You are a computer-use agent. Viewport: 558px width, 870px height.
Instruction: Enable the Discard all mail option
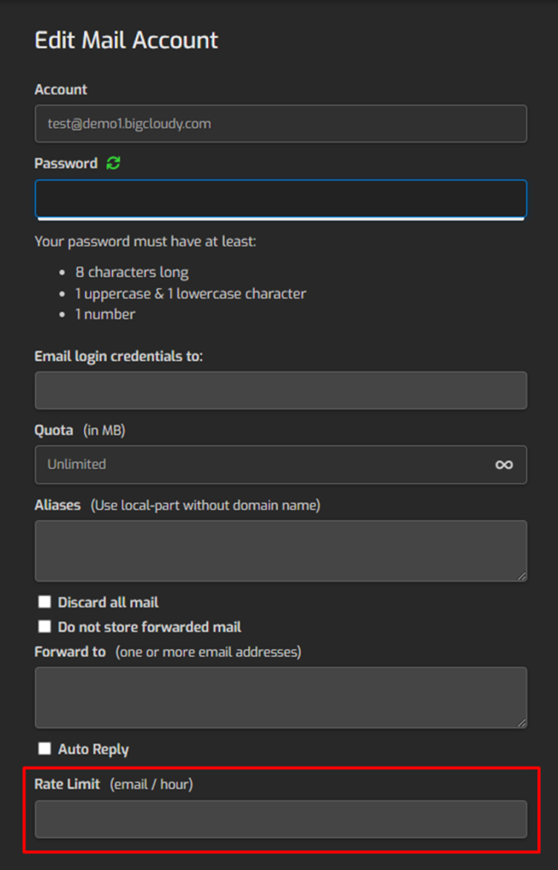43,602
